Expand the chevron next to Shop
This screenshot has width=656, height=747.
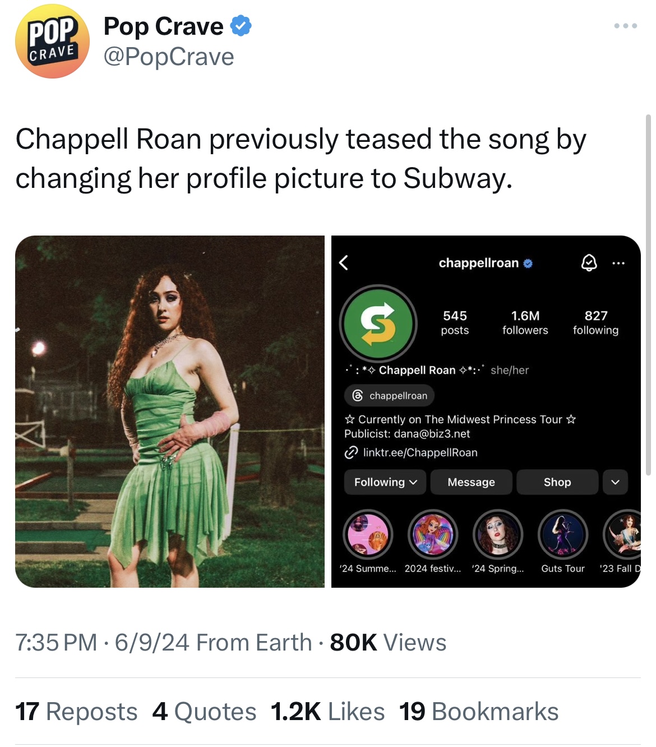(x=615, y=482)
